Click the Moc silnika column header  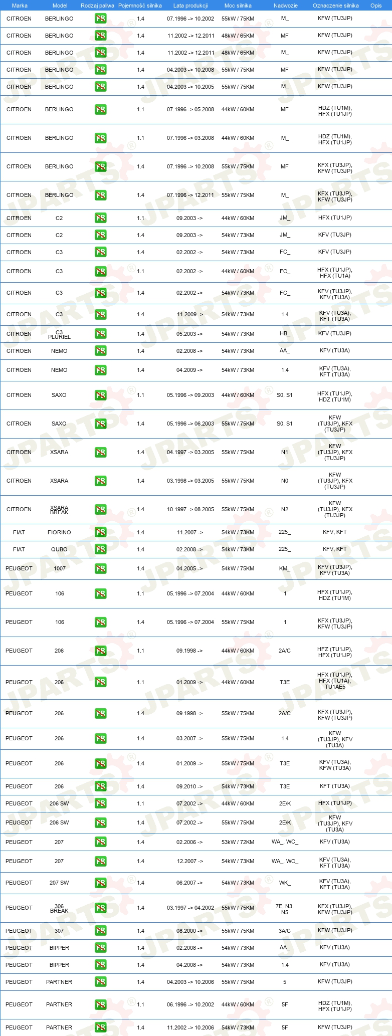(238, 6)
